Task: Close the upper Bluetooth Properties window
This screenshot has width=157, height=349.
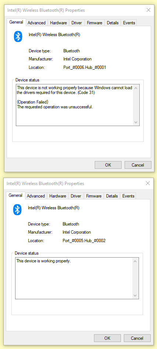Action: tap(149, 10)
